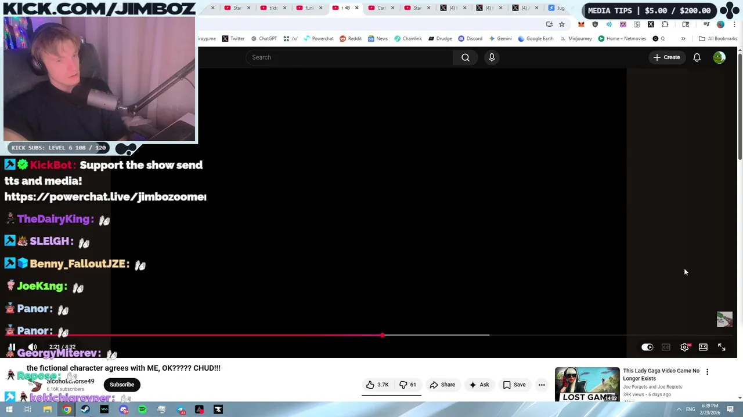
Task: Click the magnifier search button
Action: (x=466, y=57)
